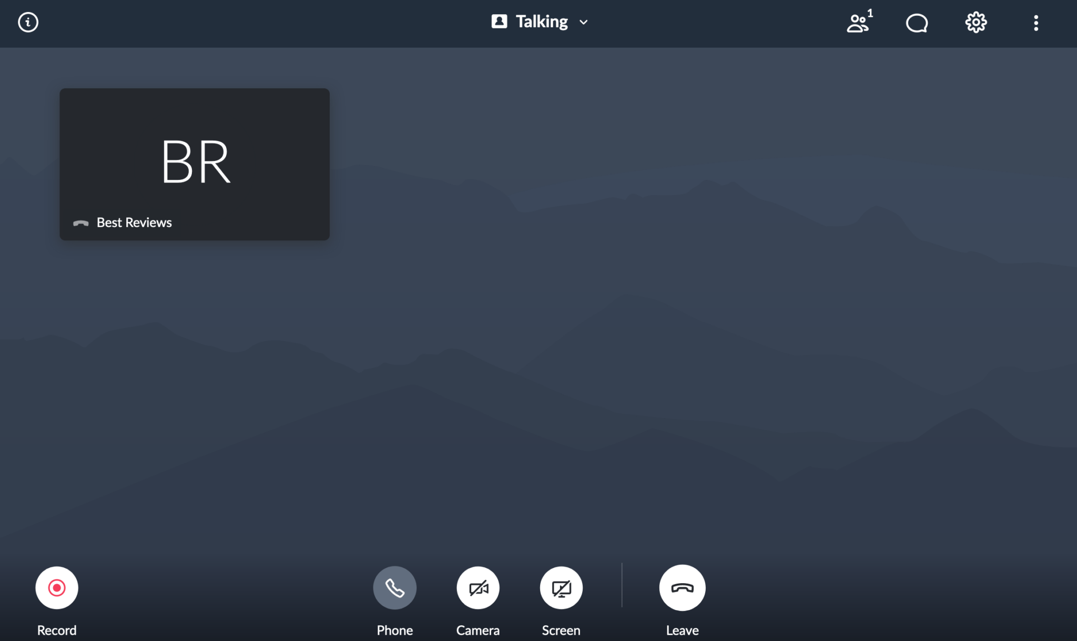
Task: Click the Leave button to exit call
Action: pyautogui.click(x=681, y=587)
